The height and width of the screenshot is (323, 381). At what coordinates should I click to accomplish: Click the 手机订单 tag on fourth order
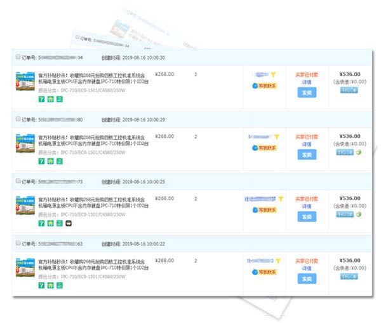pos(349,277)
